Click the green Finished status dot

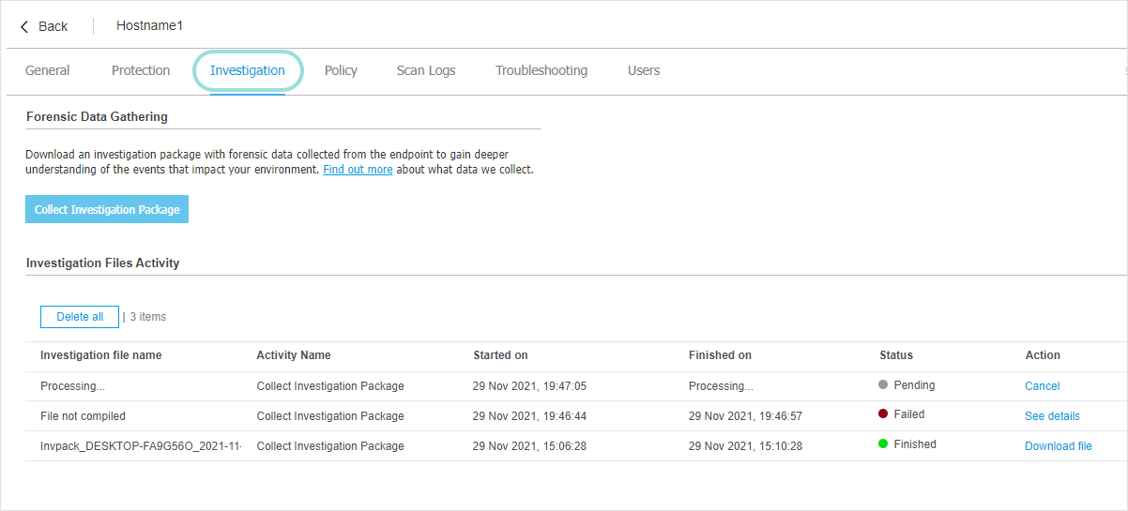click(883, 444)
